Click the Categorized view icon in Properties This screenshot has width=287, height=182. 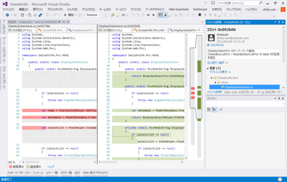click(209, 109)
